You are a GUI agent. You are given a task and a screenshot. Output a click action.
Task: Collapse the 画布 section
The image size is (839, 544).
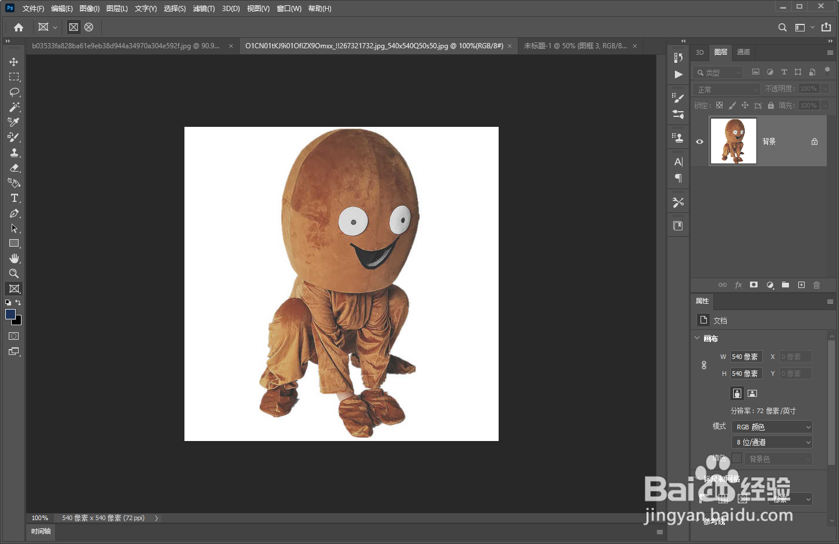tap(697, 338)
